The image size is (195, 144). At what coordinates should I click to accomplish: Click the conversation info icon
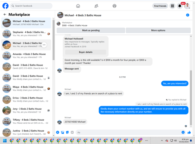(188, 15)
